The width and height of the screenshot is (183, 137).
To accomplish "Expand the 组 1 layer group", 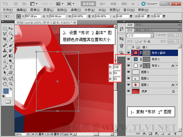I will [133, 47].
